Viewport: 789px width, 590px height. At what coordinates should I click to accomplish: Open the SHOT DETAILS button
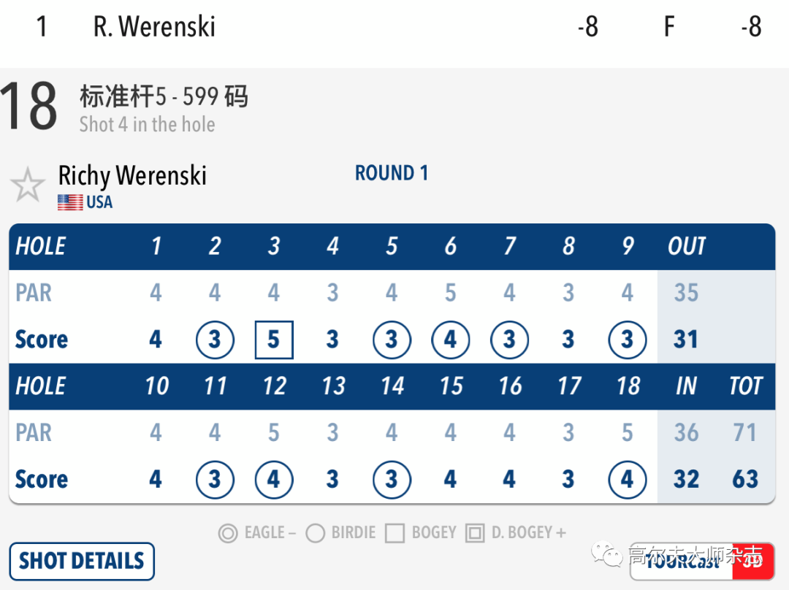pyautogui.click(x=82, y=561)
